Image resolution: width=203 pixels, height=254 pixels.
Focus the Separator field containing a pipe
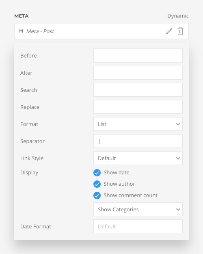pyautogui.click(x=138, y=141)
